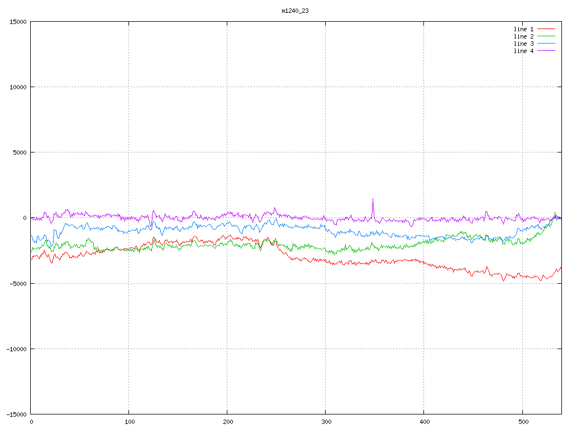
Task: Select the 'line 4' legend label
Action: pyautogui.click(x=523, y=51)
